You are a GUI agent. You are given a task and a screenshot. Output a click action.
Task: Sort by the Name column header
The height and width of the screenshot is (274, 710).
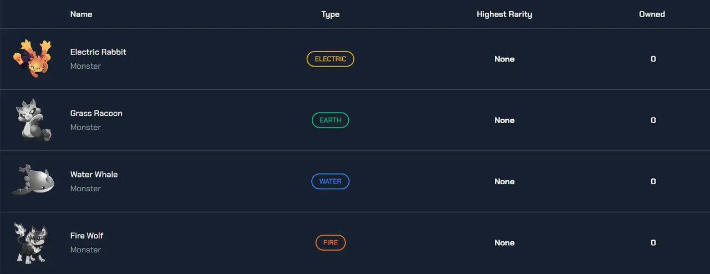pos(81,14)
